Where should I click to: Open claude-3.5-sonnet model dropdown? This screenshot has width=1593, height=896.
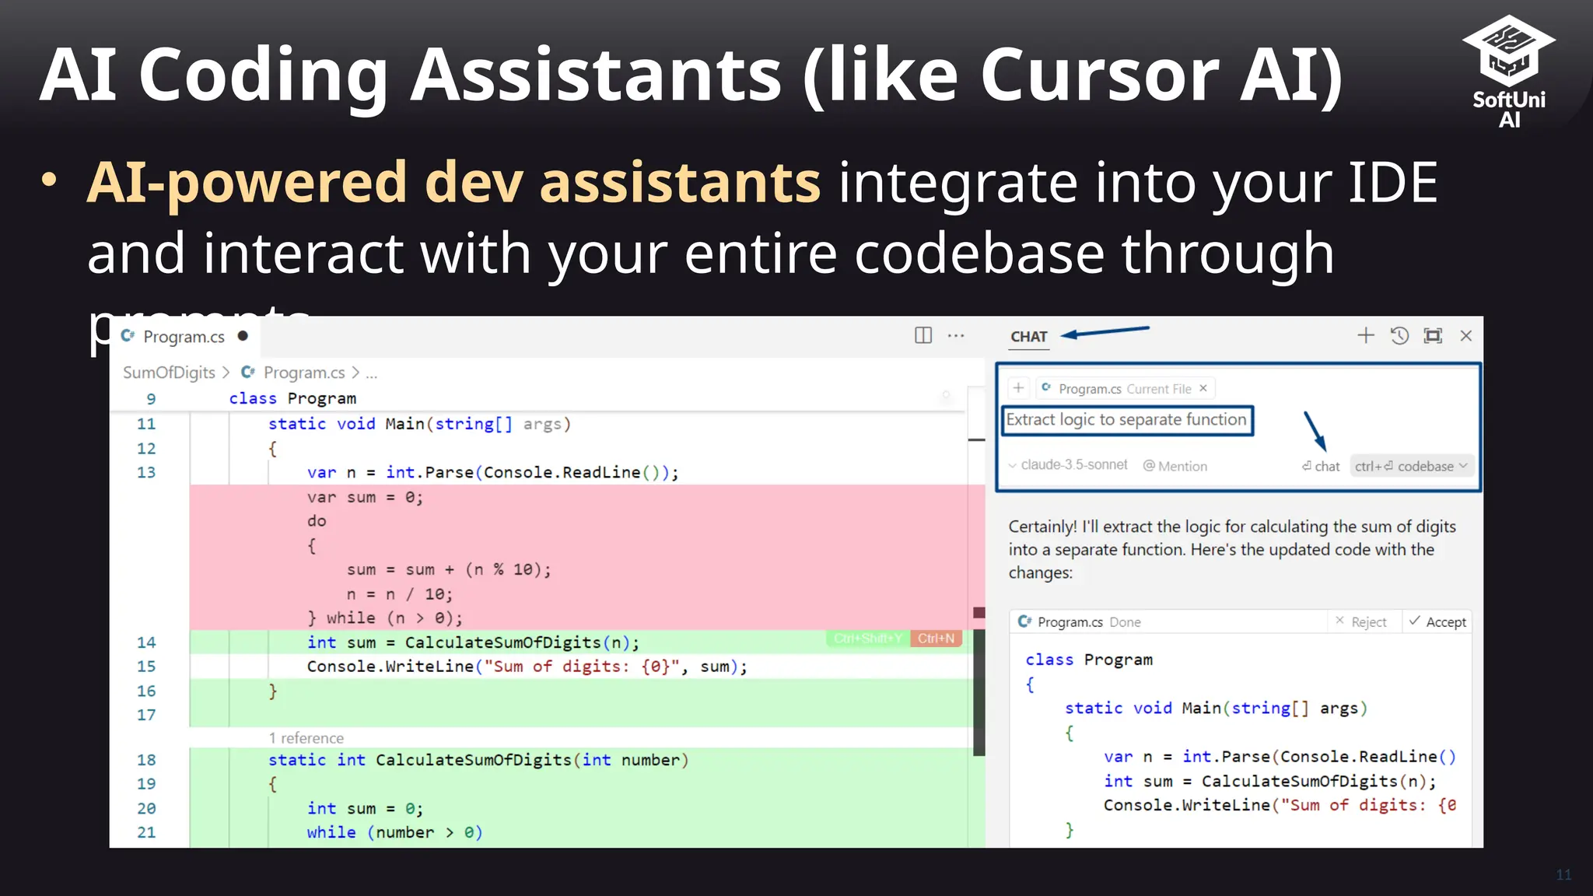[1068, 465]
